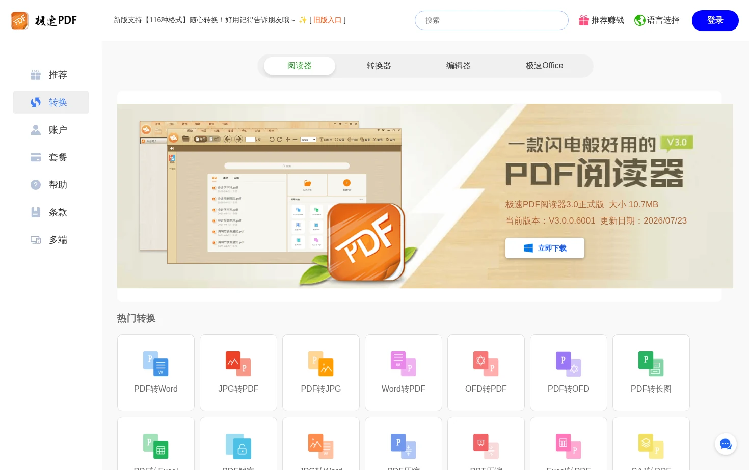The width and height of the screenshot is (749, 470).
Task: Open the PDF转JPG converter
Action: [321, 373]
